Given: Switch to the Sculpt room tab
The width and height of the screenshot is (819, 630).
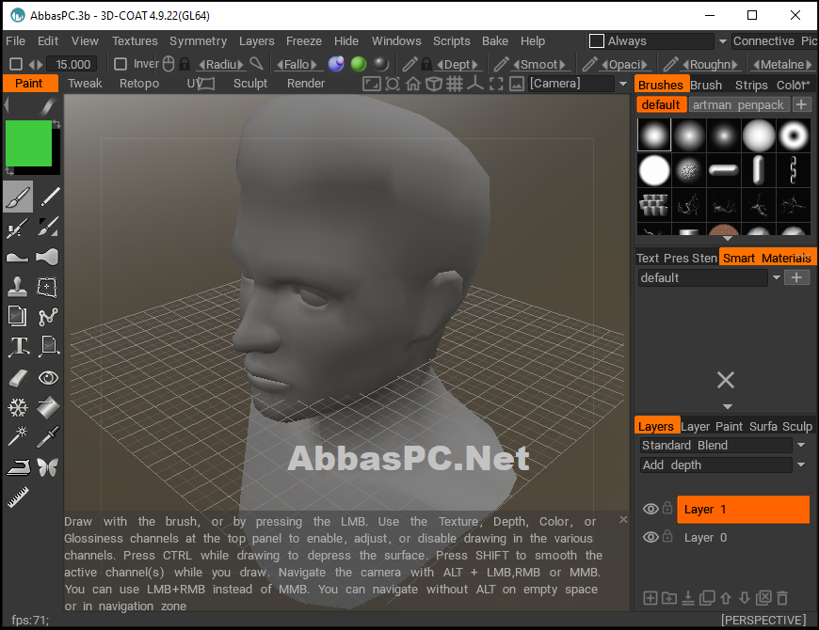Looking at the screenshot, I should pyautogui.click(x=250, y=84).
